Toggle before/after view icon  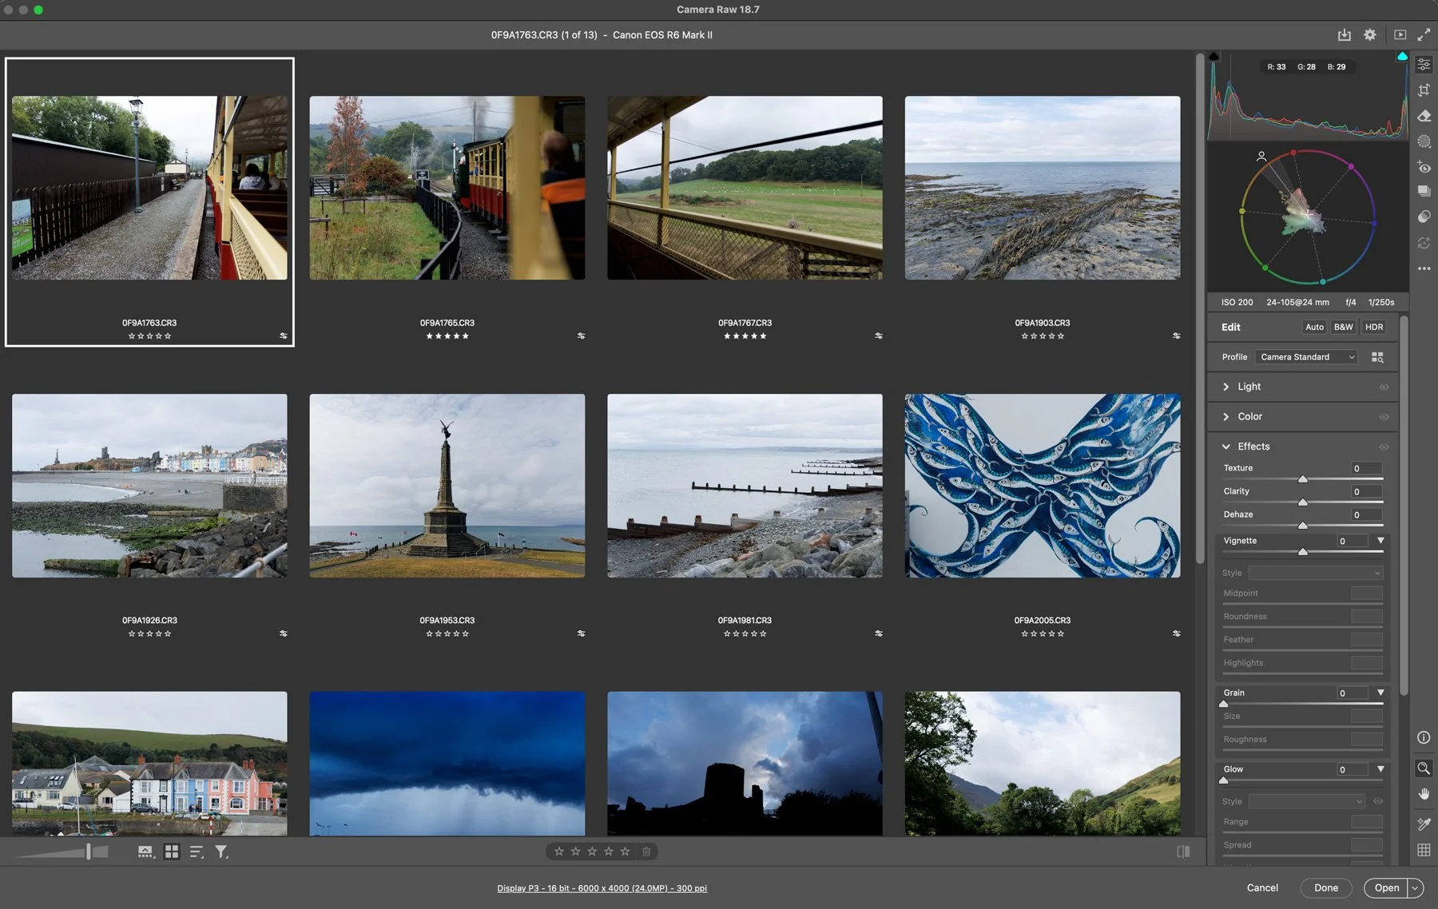point(1184,851)
